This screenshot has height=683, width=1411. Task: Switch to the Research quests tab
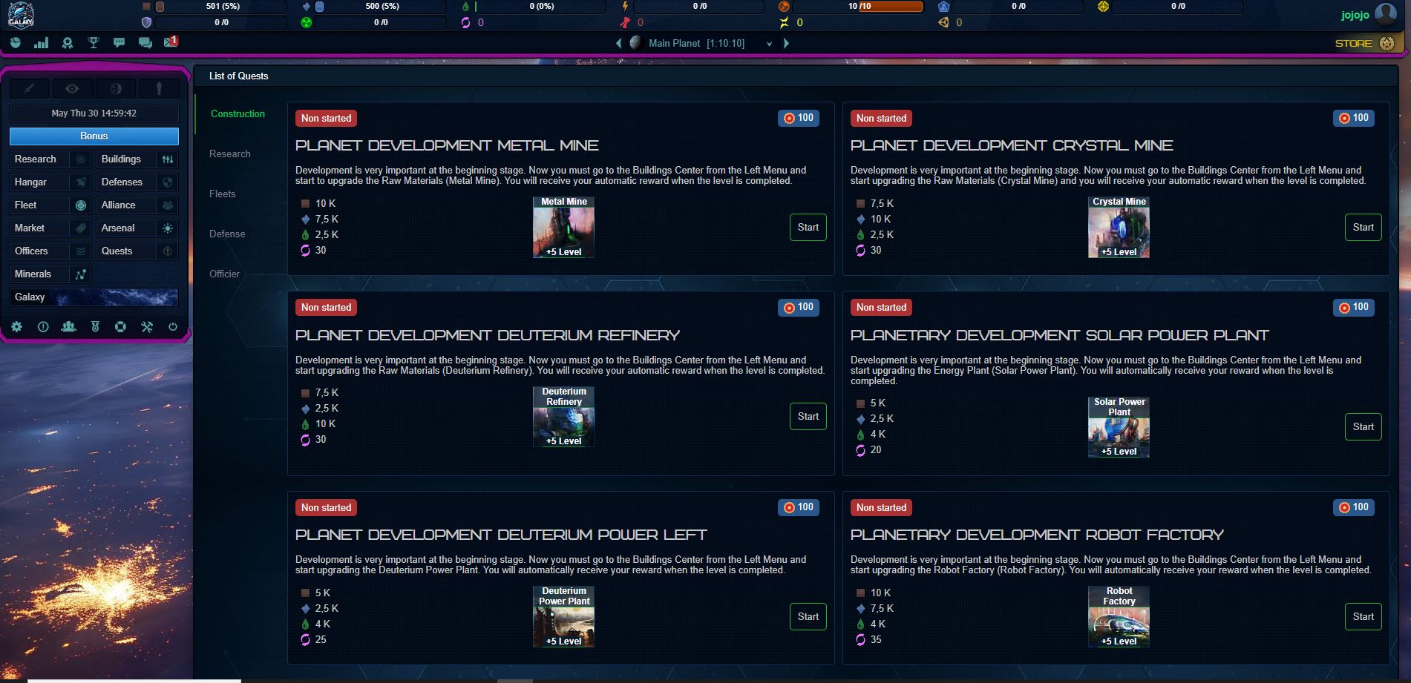[229, 154]
